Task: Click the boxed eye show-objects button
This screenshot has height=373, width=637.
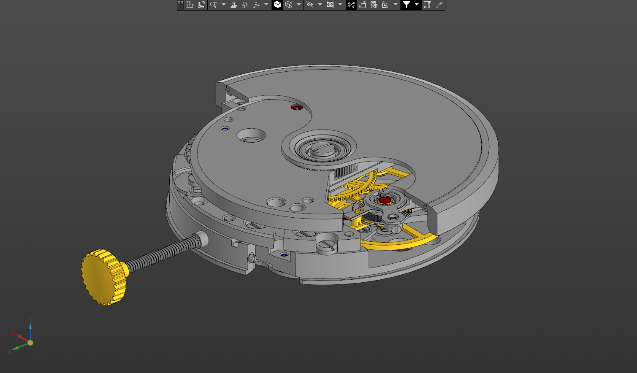Action: [x=330, y=5]
